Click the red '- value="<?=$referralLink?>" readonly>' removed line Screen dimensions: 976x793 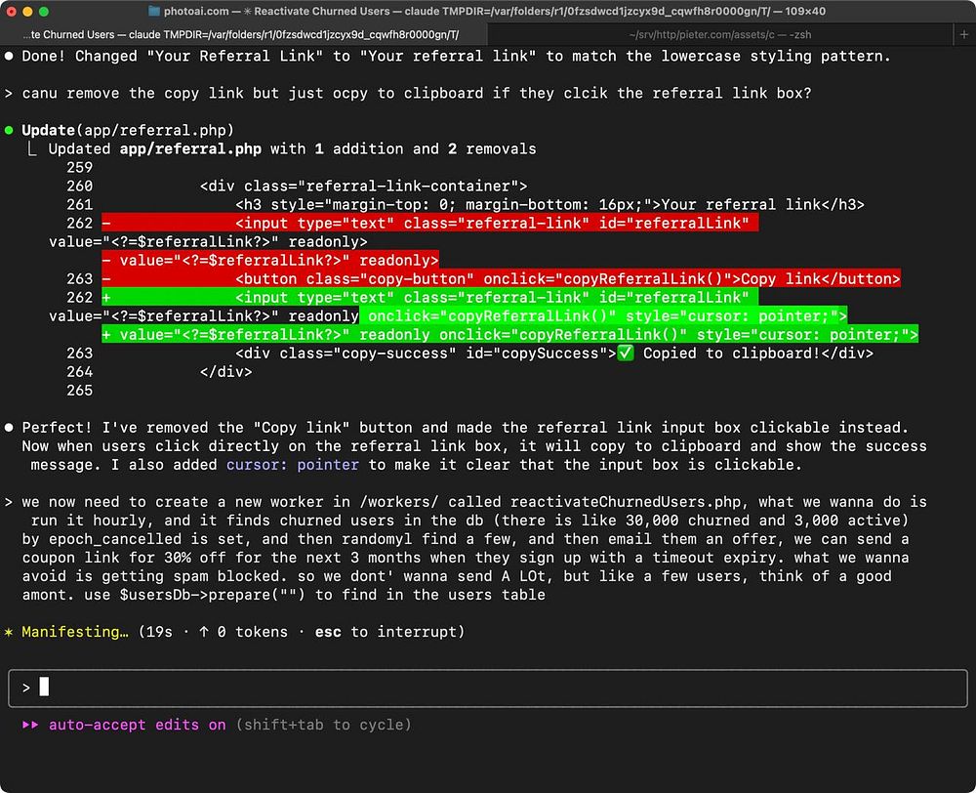(270, 261)
